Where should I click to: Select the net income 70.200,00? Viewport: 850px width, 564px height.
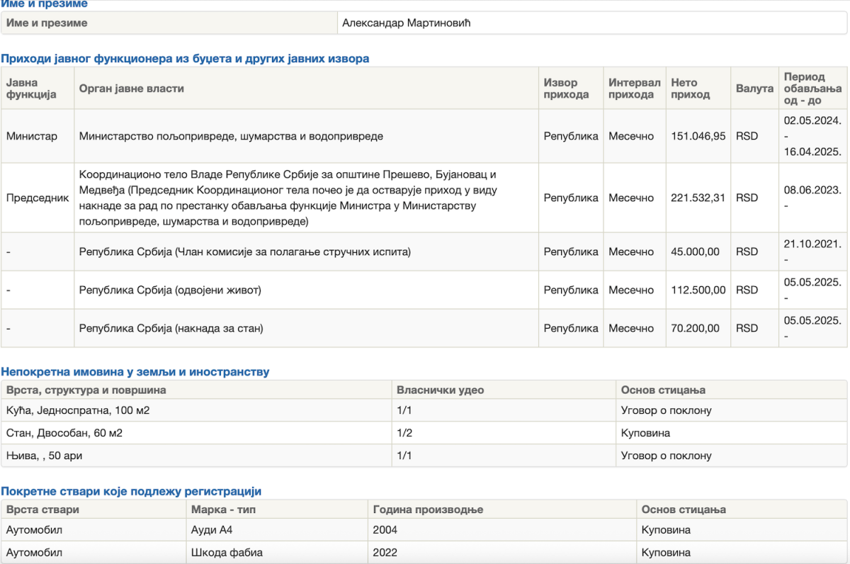(x=695, y=328)
